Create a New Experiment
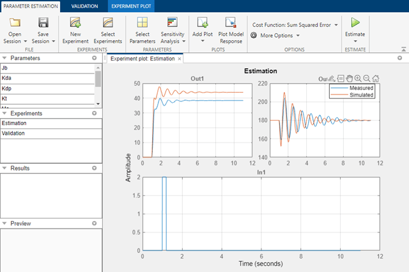The width and height of the screenshot is (409, 272). click(x=75, y=23)
